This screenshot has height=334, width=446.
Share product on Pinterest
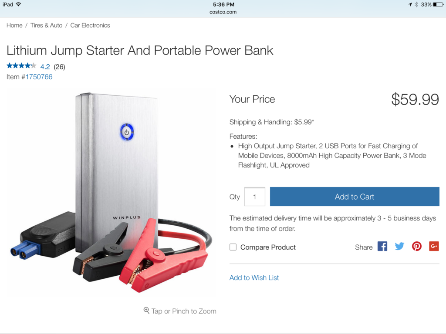click(417, 247)
